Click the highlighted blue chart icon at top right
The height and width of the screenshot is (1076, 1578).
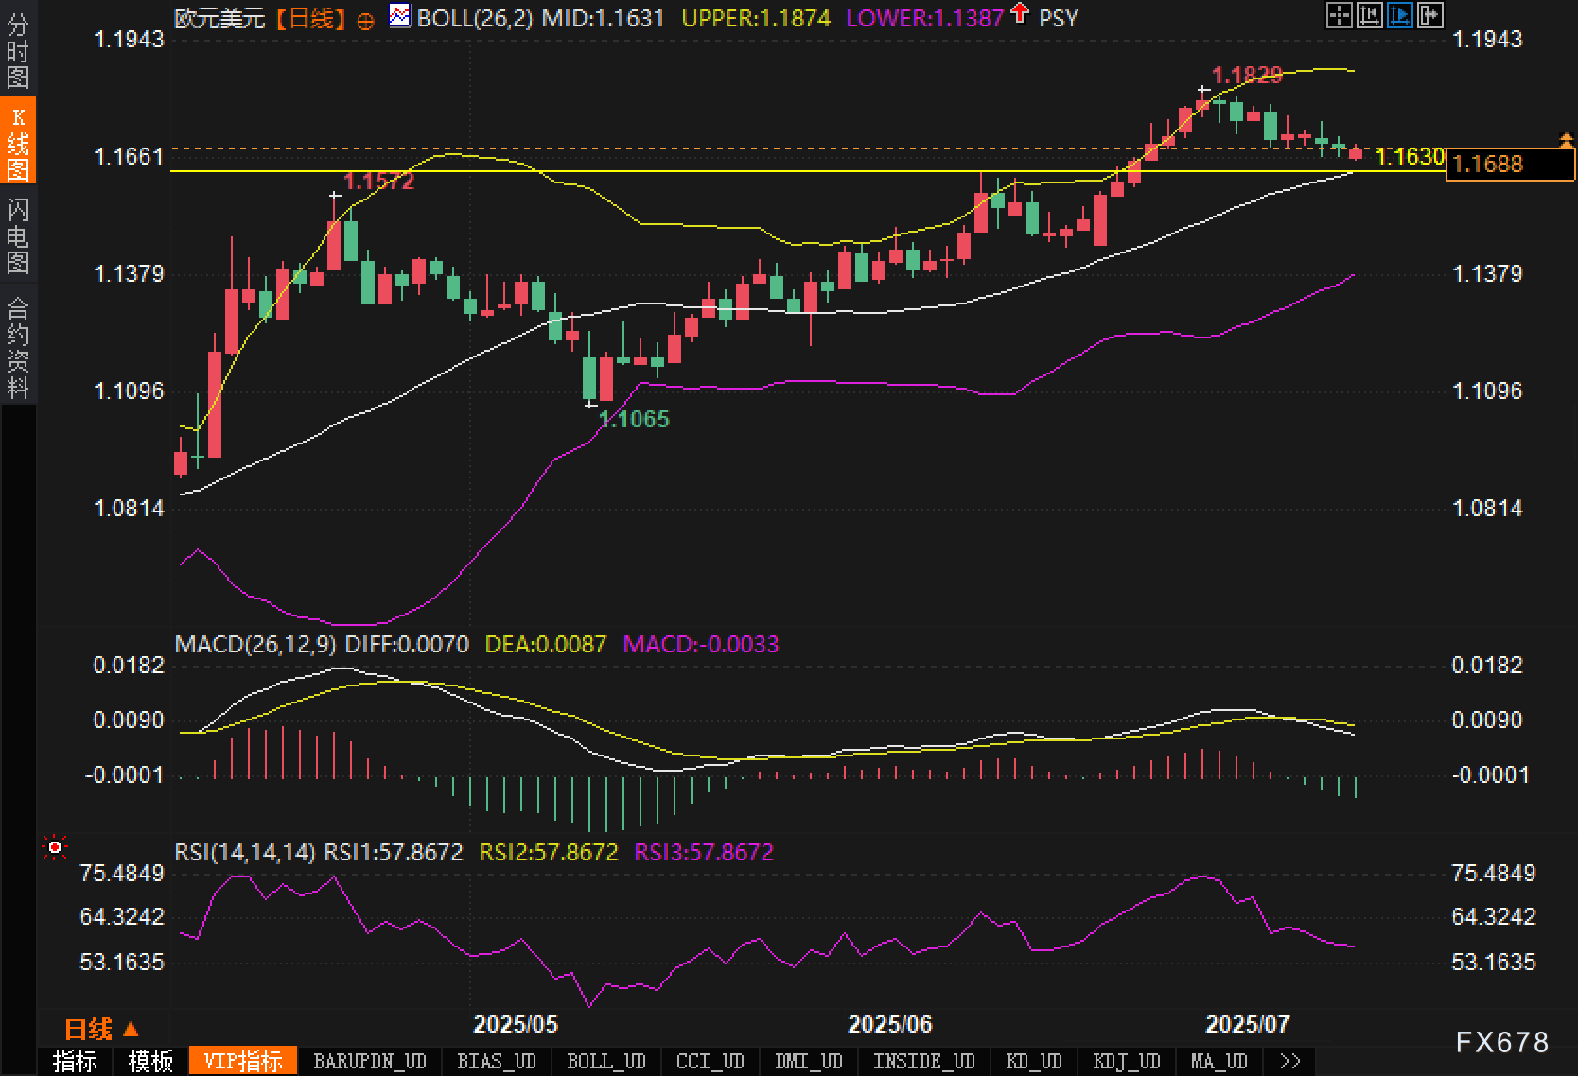1399,15
